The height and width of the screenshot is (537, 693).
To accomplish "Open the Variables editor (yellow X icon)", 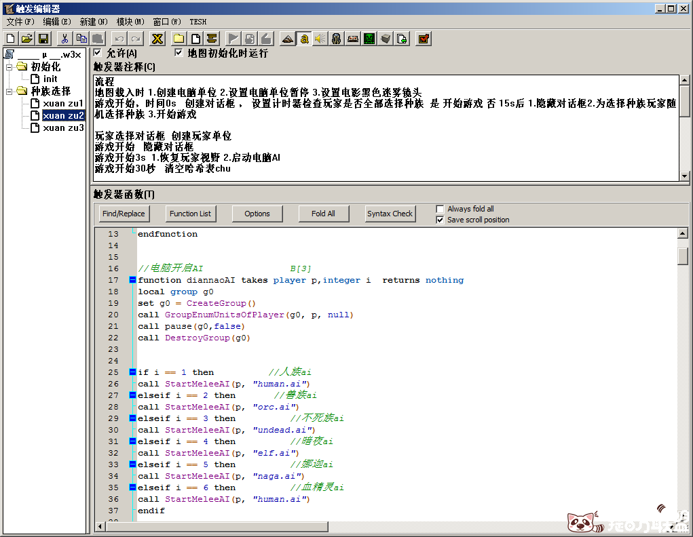I will 157,39.
